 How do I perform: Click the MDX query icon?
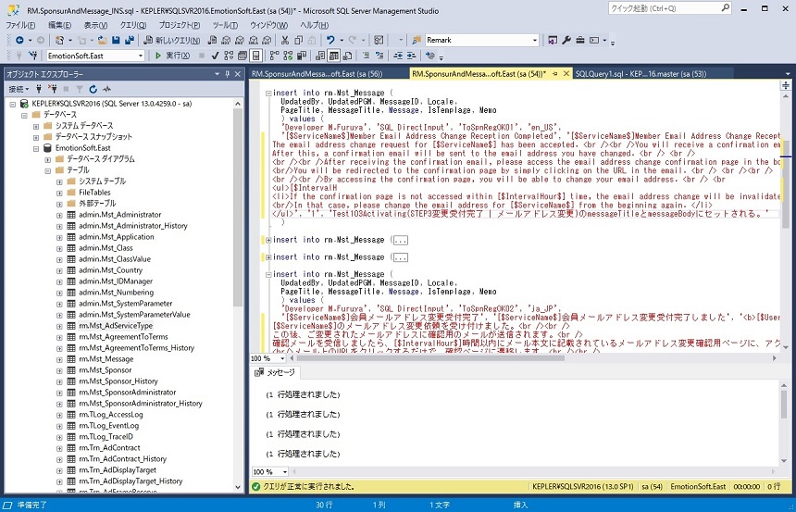(x=226, y=40)
